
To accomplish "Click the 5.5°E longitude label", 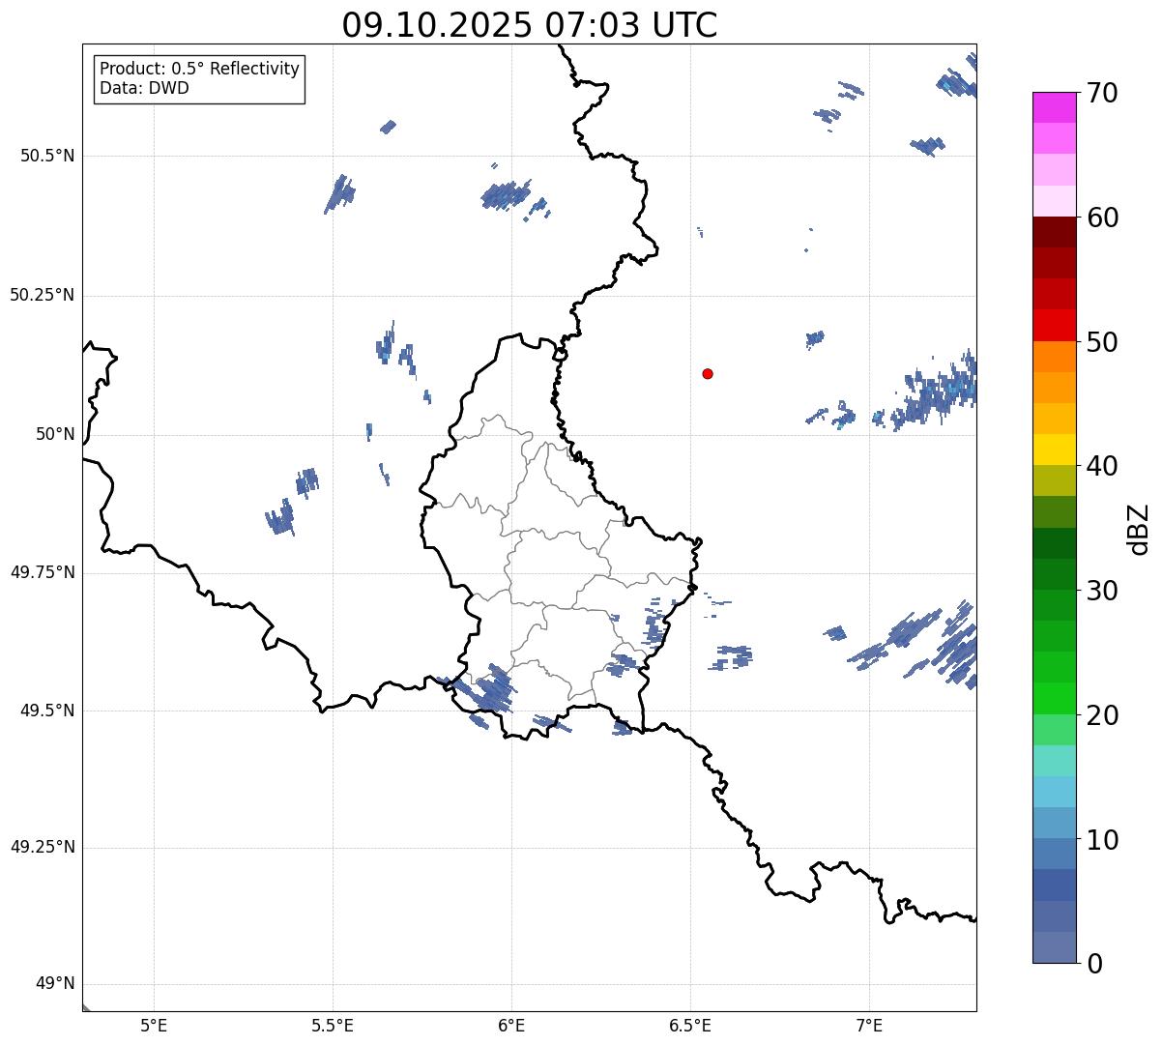I will click(x=333, y=1026).
